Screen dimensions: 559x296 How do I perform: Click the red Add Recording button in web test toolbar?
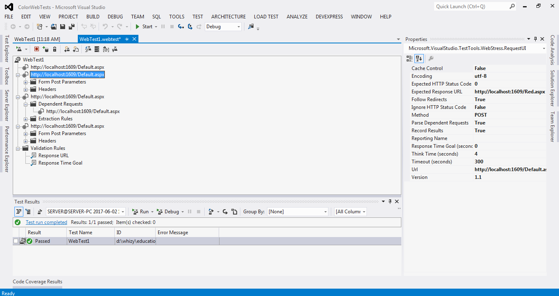36,49
